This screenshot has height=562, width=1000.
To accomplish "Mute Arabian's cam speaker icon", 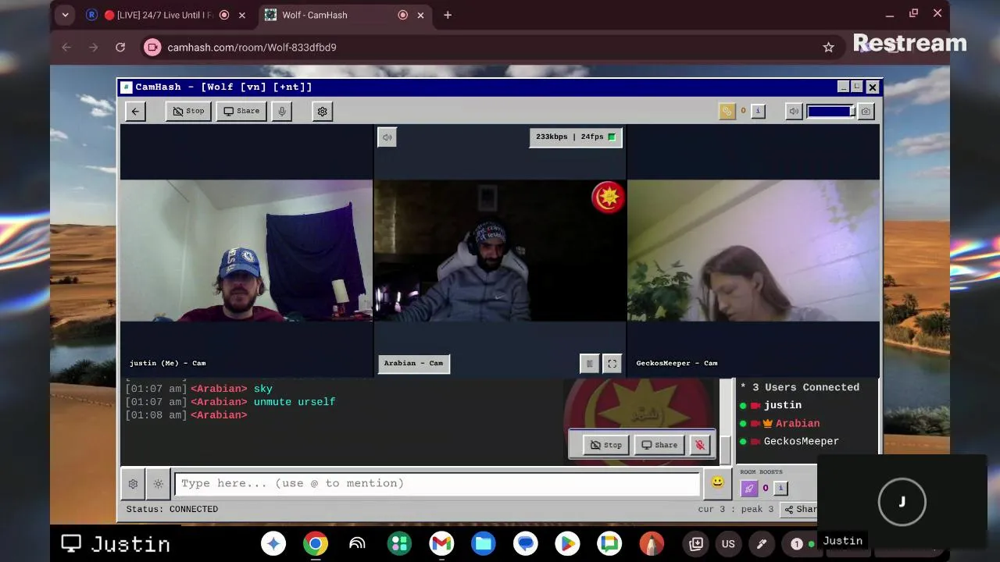I will tap(387, 137).
